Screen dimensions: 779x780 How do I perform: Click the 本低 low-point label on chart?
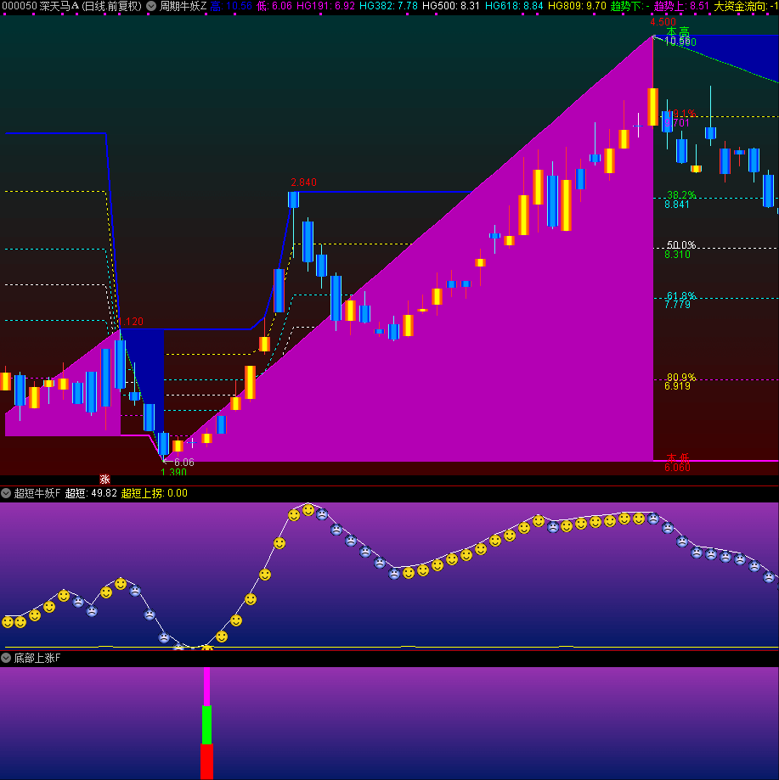tap(678, 458)
